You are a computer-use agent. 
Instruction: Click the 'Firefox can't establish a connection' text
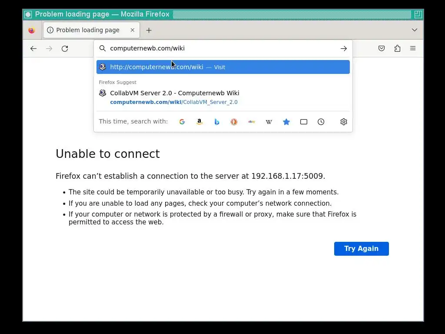[x=190, y=176]
